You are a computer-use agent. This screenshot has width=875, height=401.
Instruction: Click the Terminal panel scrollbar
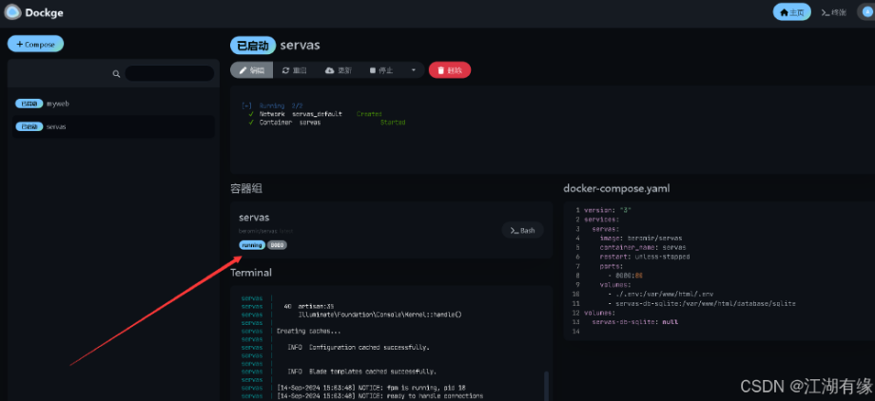click(546, 386)
